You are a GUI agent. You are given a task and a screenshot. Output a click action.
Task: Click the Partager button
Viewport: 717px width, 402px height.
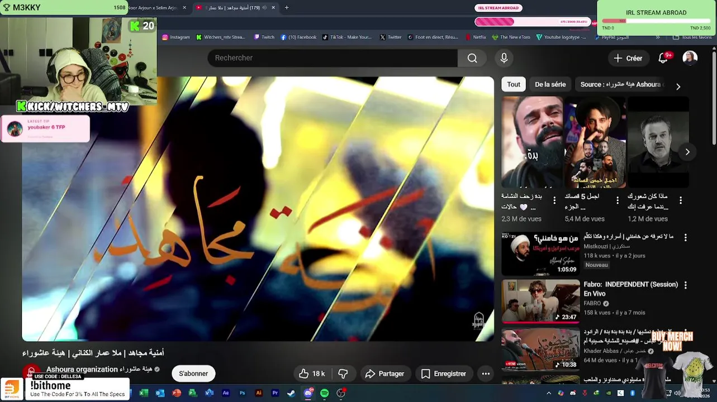[x=384, y=374]
